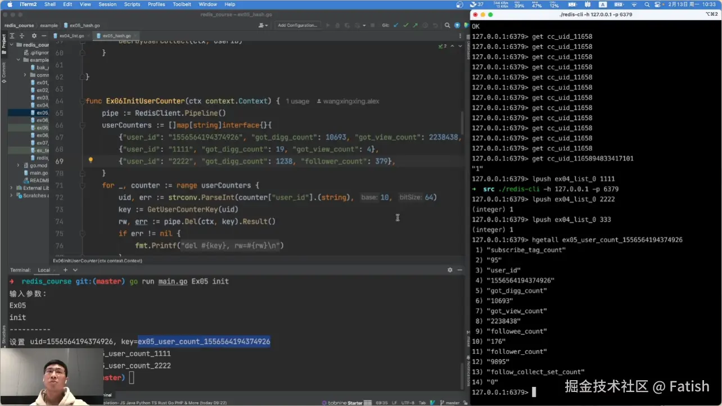Collapse the redis_course root folder
Image resolution: width=722 pixels, height=406 pixels.
[x=12, y=44]
